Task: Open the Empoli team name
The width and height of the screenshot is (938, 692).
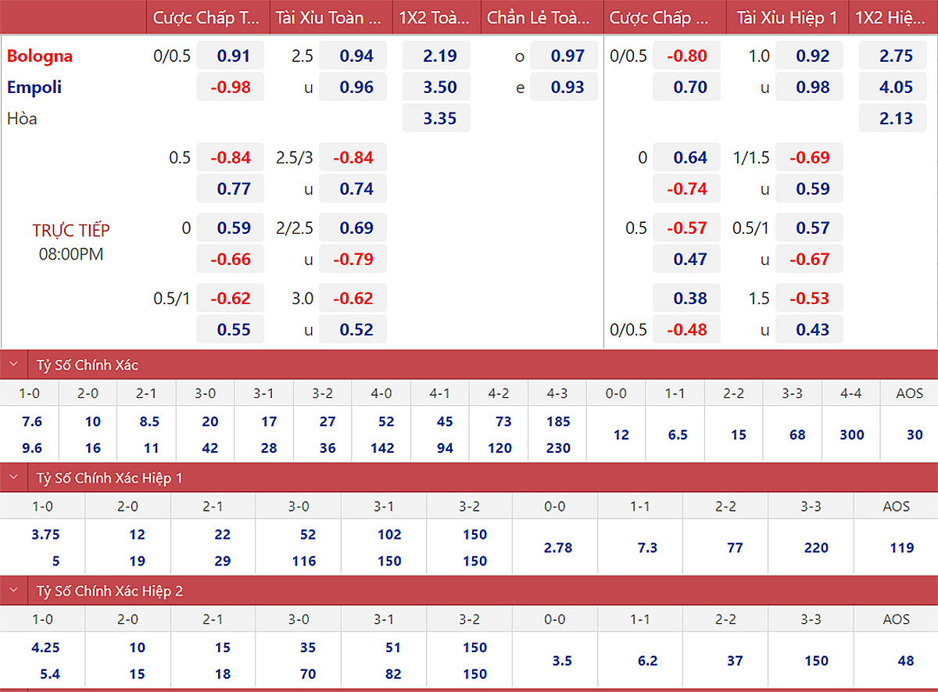Action: [34, 88]
